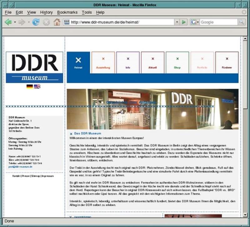Select the Förderer navigation tab
The height and width of the screenshot is (227, 250).
(x=227, y=63)
